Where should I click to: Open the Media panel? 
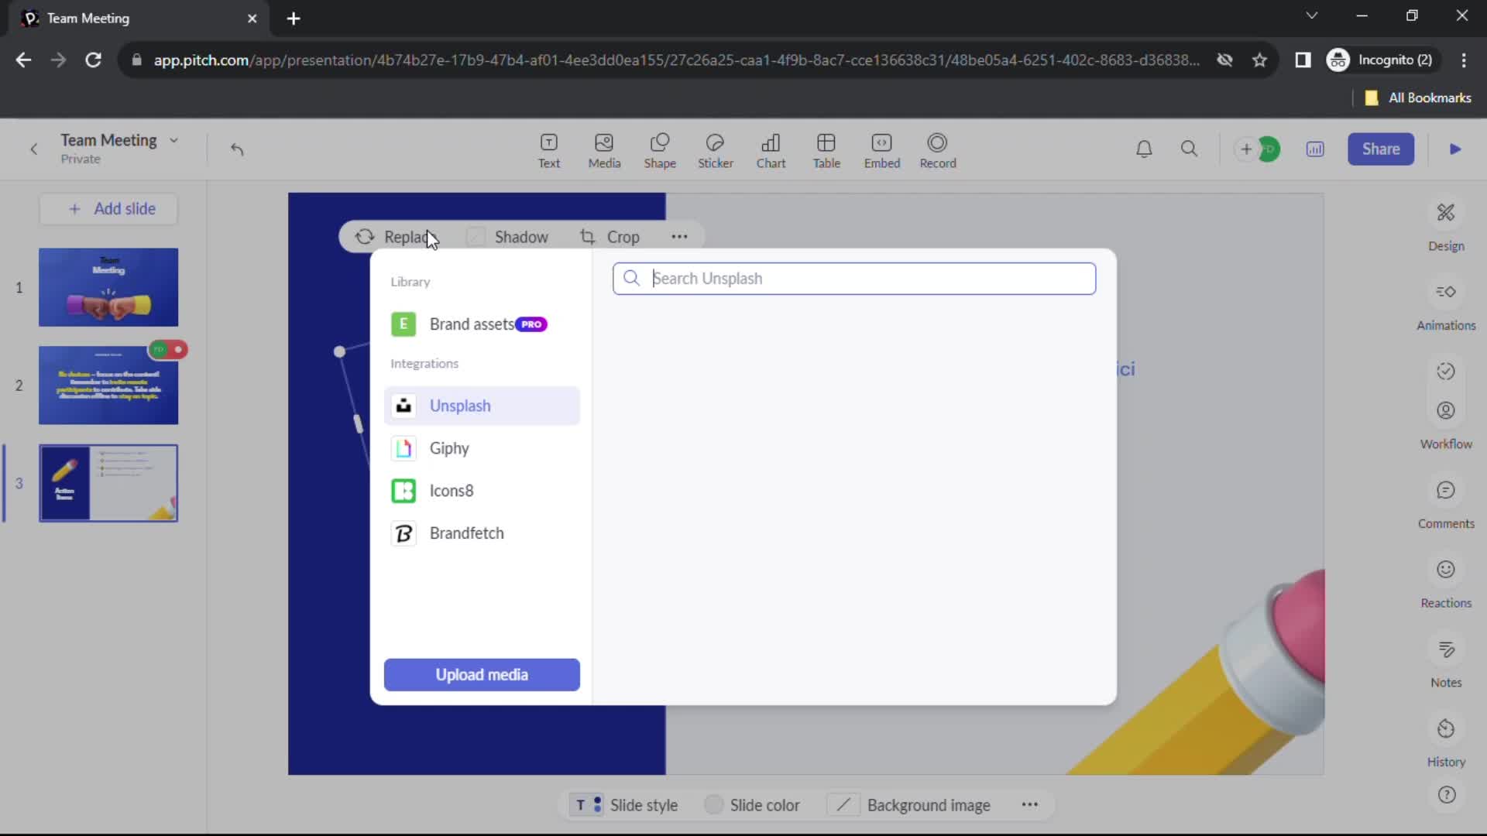pyautogui.click(x=605, y=149)
